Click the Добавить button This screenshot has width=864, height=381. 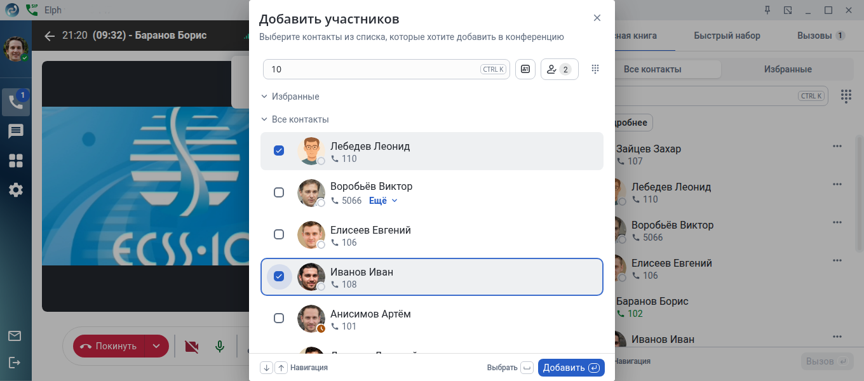click(x=570, y=368)
